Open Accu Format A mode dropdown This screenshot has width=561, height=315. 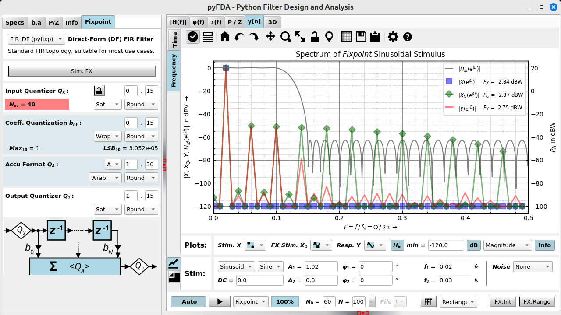click(113, 164)
